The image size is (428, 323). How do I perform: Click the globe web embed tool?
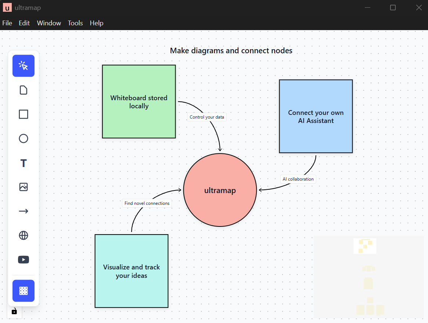pos(24,235)
